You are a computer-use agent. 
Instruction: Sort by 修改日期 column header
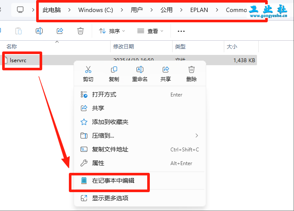141,46
